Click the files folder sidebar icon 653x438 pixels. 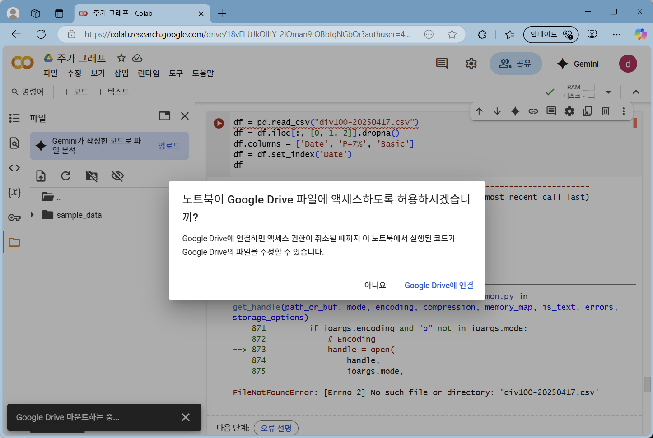14,242
